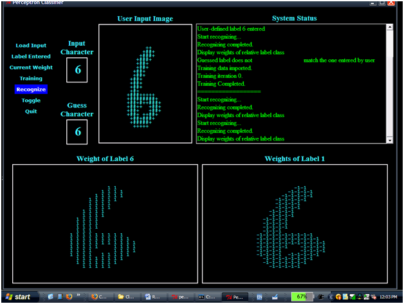Click the Input Character box showing 6
Image resolution: width=404 pixels, height=304 pixels.
pos(77,70)
